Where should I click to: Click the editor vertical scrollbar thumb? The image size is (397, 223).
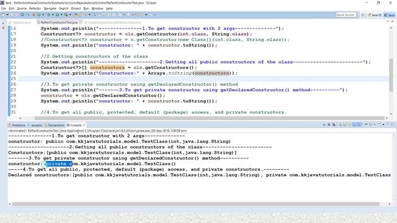pyautogui.click(x=391, y=75)
